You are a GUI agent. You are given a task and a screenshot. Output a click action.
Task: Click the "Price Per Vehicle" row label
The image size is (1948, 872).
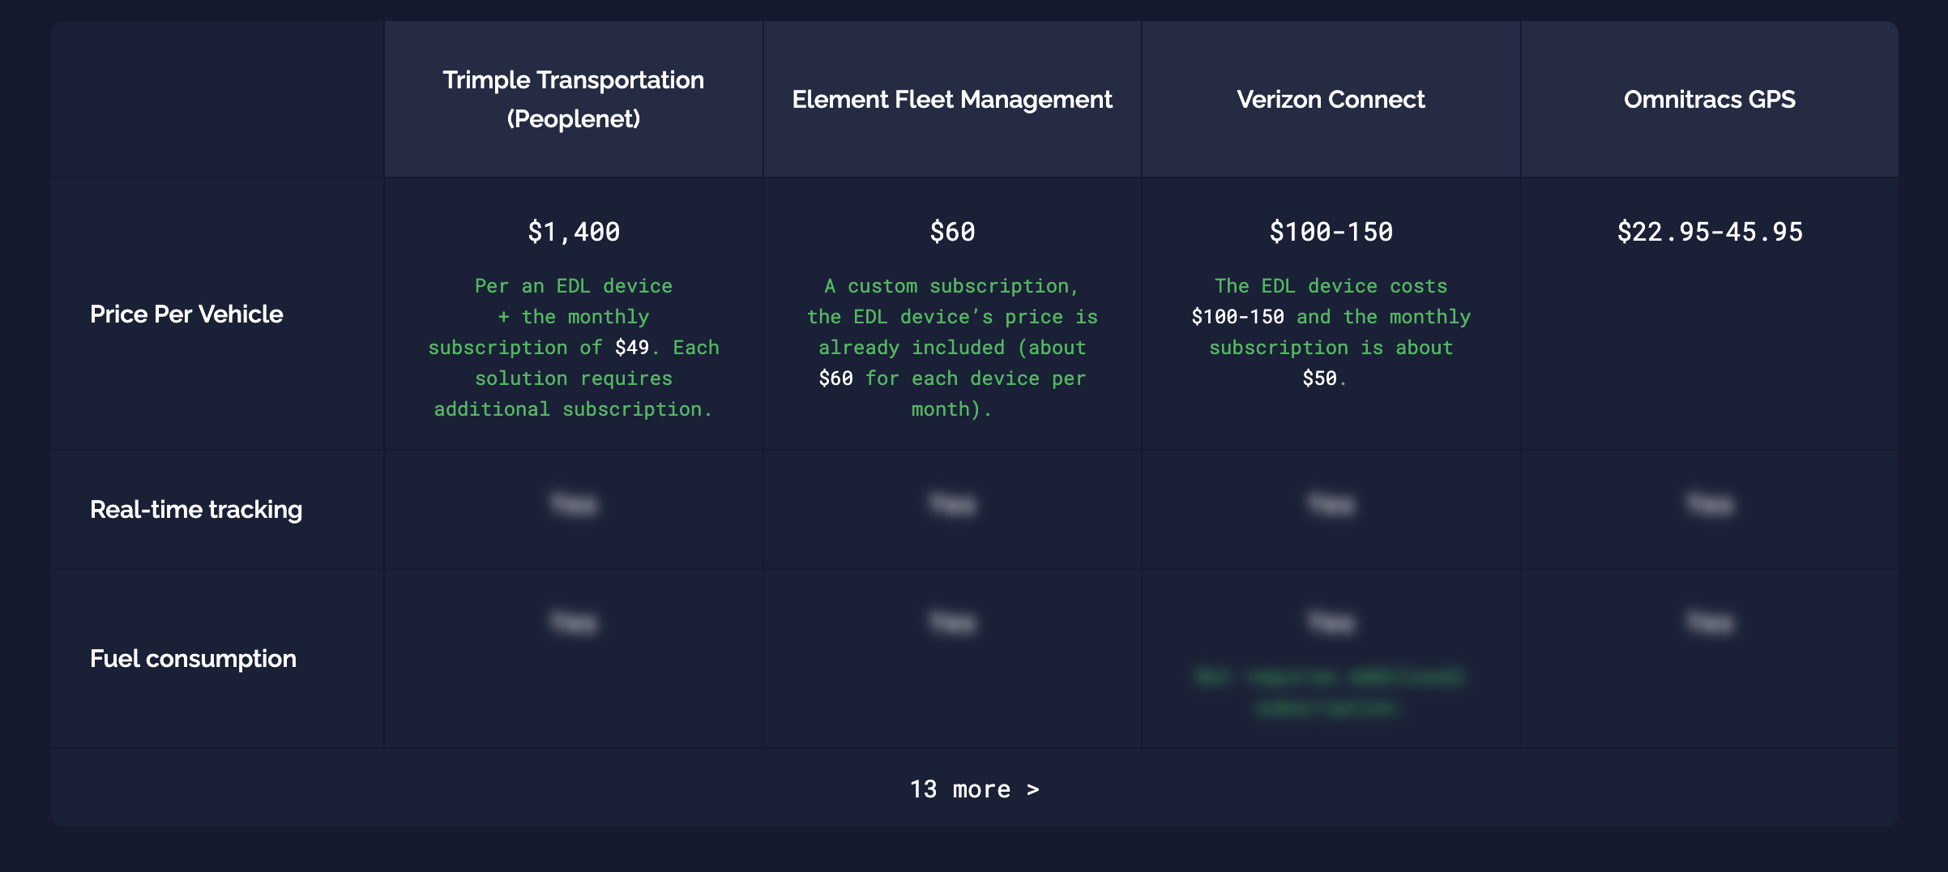[186, 314]
